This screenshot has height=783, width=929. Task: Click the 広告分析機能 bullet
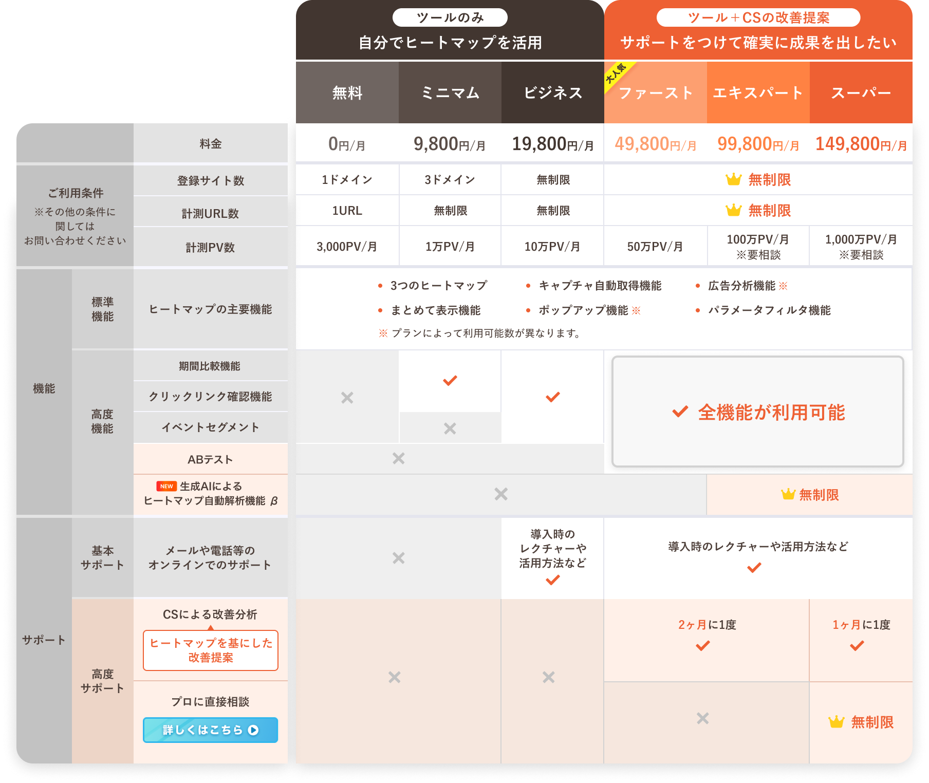click(742, 286)
